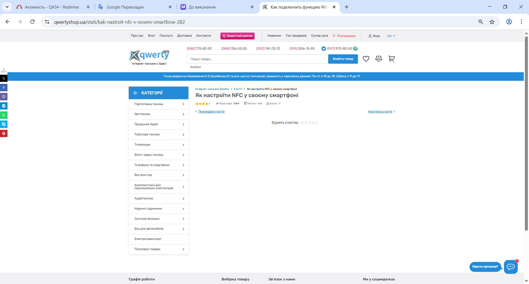Open the wishlist heart icon
This screenshot has height=284, width=529.
pos(366,59)
